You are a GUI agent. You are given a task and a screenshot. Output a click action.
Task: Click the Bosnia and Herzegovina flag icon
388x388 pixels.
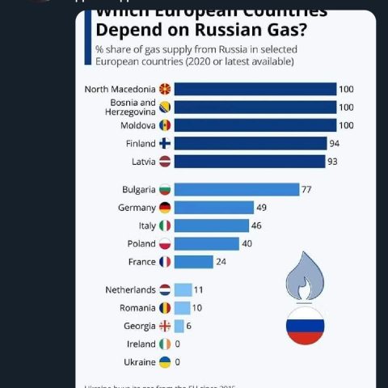pos(165,108)
